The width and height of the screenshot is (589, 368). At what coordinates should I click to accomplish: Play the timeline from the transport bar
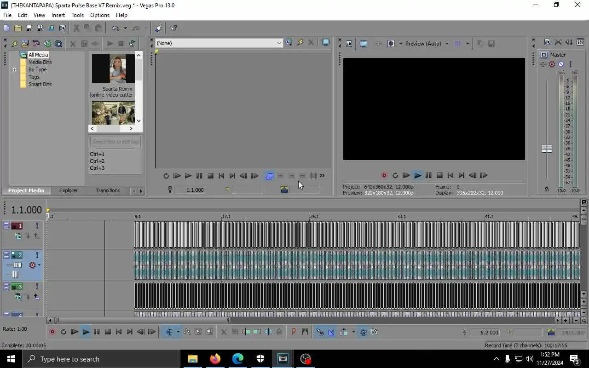click(x=86, y=332)
